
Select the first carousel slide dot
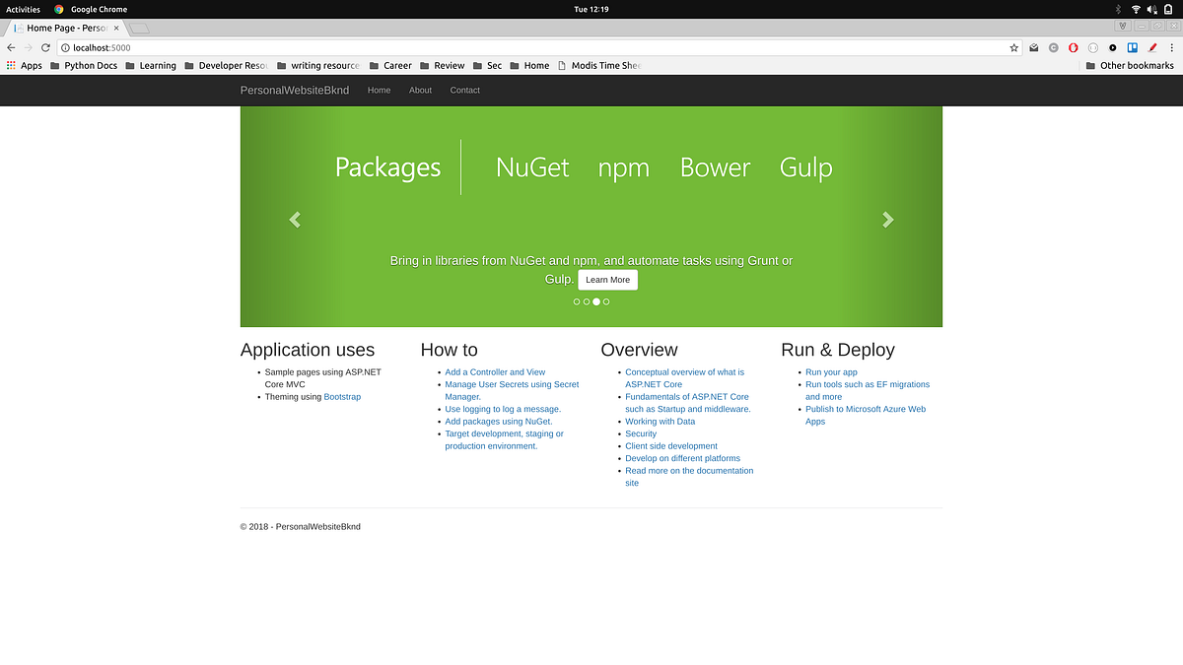[x=576, y=301]
